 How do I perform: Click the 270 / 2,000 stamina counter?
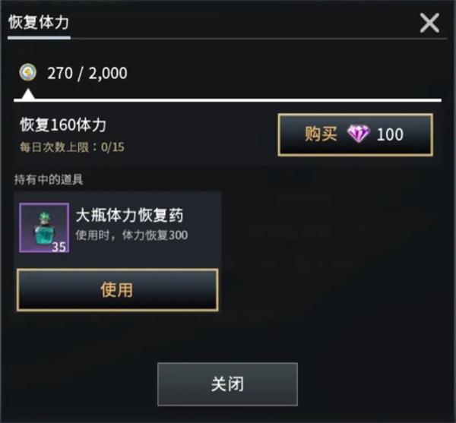(87, 73)
